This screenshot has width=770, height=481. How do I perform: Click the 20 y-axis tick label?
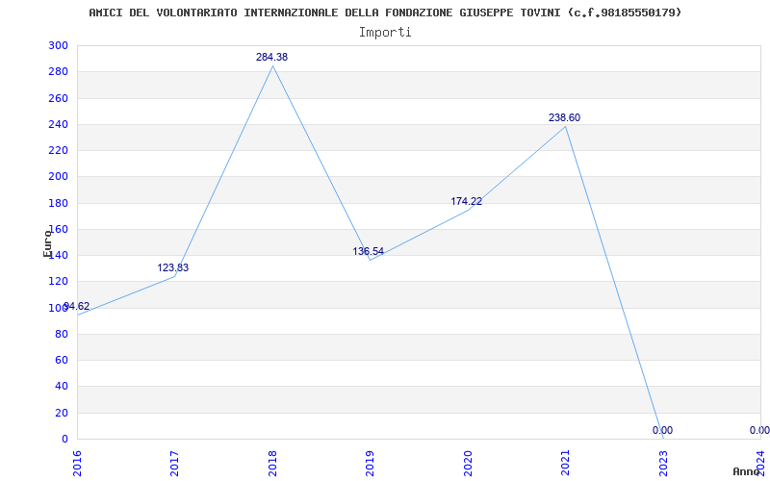click(62, 413)
